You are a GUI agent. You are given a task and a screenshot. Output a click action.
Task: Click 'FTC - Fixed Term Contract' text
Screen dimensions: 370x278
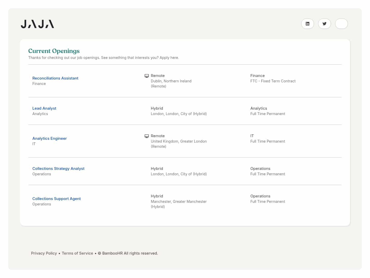pyautogui.click(x=273, y=81)
